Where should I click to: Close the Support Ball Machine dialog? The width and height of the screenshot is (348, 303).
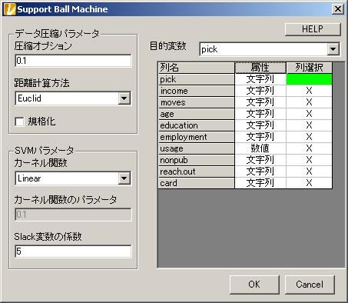(338, 9)
